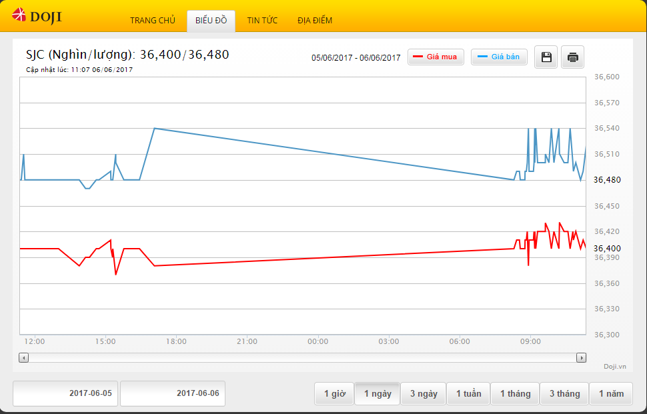Image resolution: width=647 pixels, height=414 pixels.
Task: Open the TRANG CHỦ tab
Action: point(153,21)
